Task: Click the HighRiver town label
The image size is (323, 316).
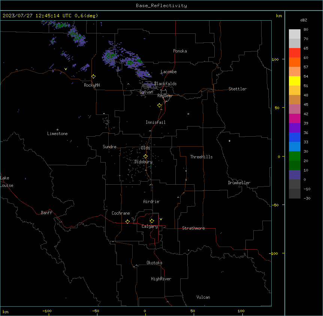Action: pyautogui.click(x=161, y=279)
